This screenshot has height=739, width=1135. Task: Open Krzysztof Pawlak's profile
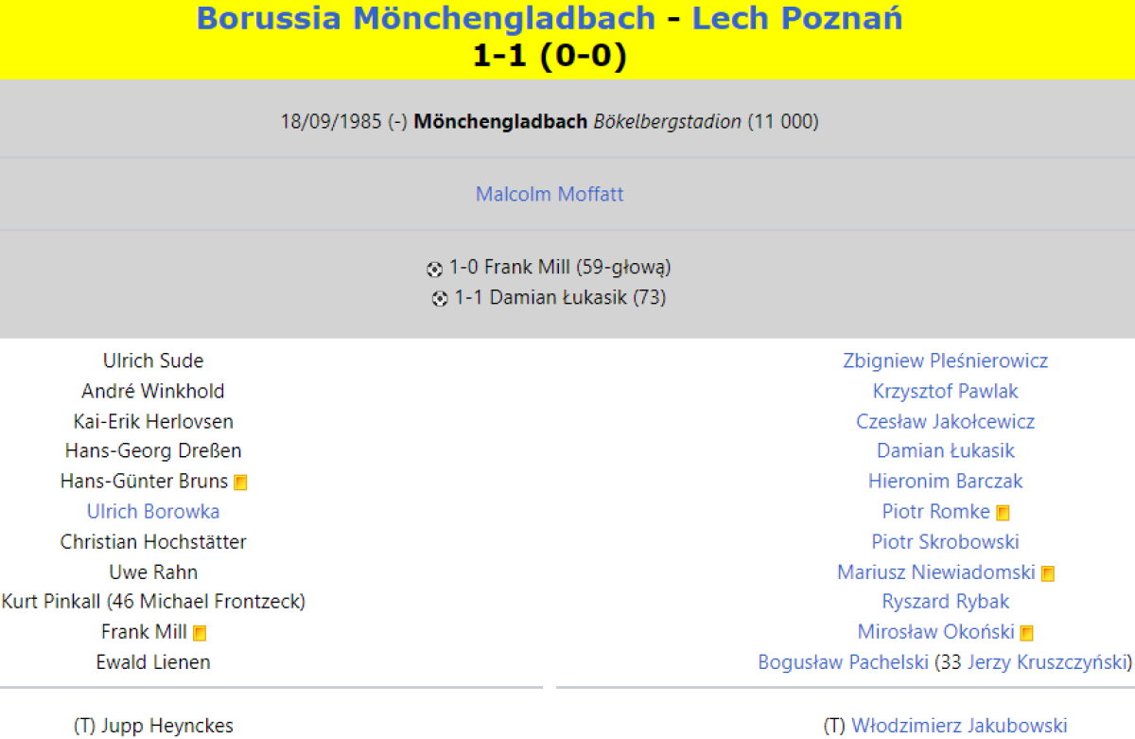[x=945, y=391]
